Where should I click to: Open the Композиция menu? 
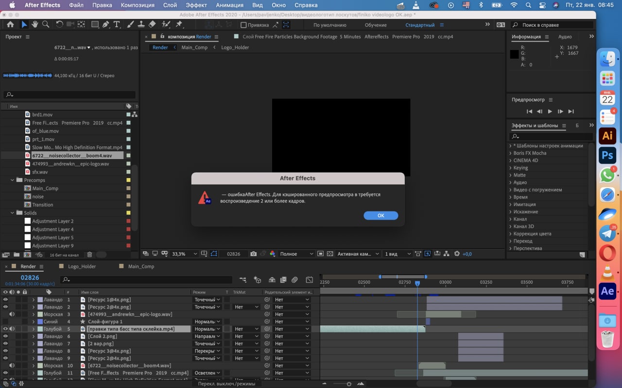(x=138, y=5)
